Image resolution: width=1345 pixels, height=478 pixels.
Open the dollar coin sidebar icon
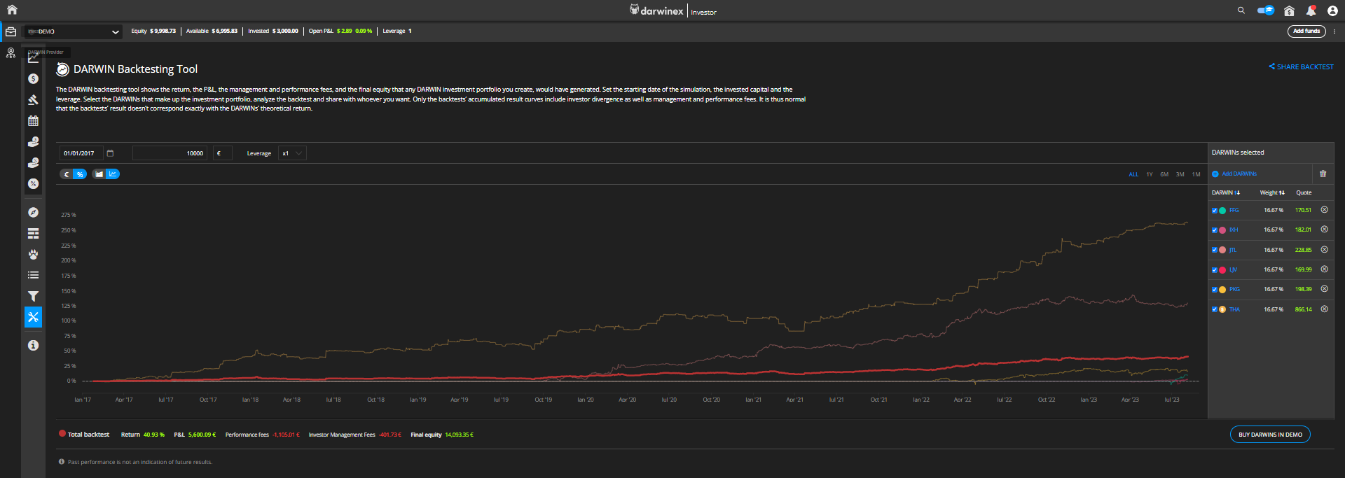pos(33,79)
